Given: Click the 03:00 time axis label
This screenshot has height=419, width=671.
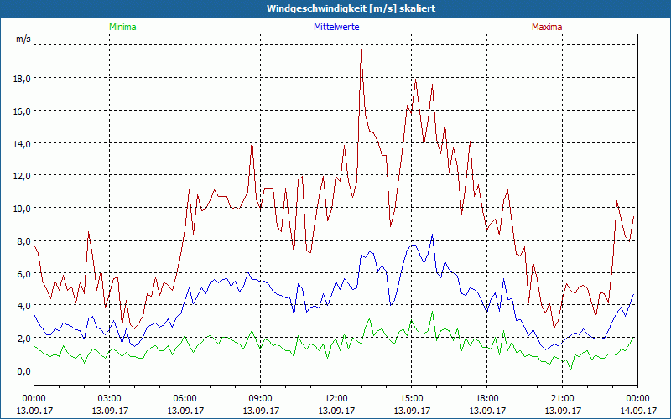Looking at the screenshot, I should coord(110,399).
